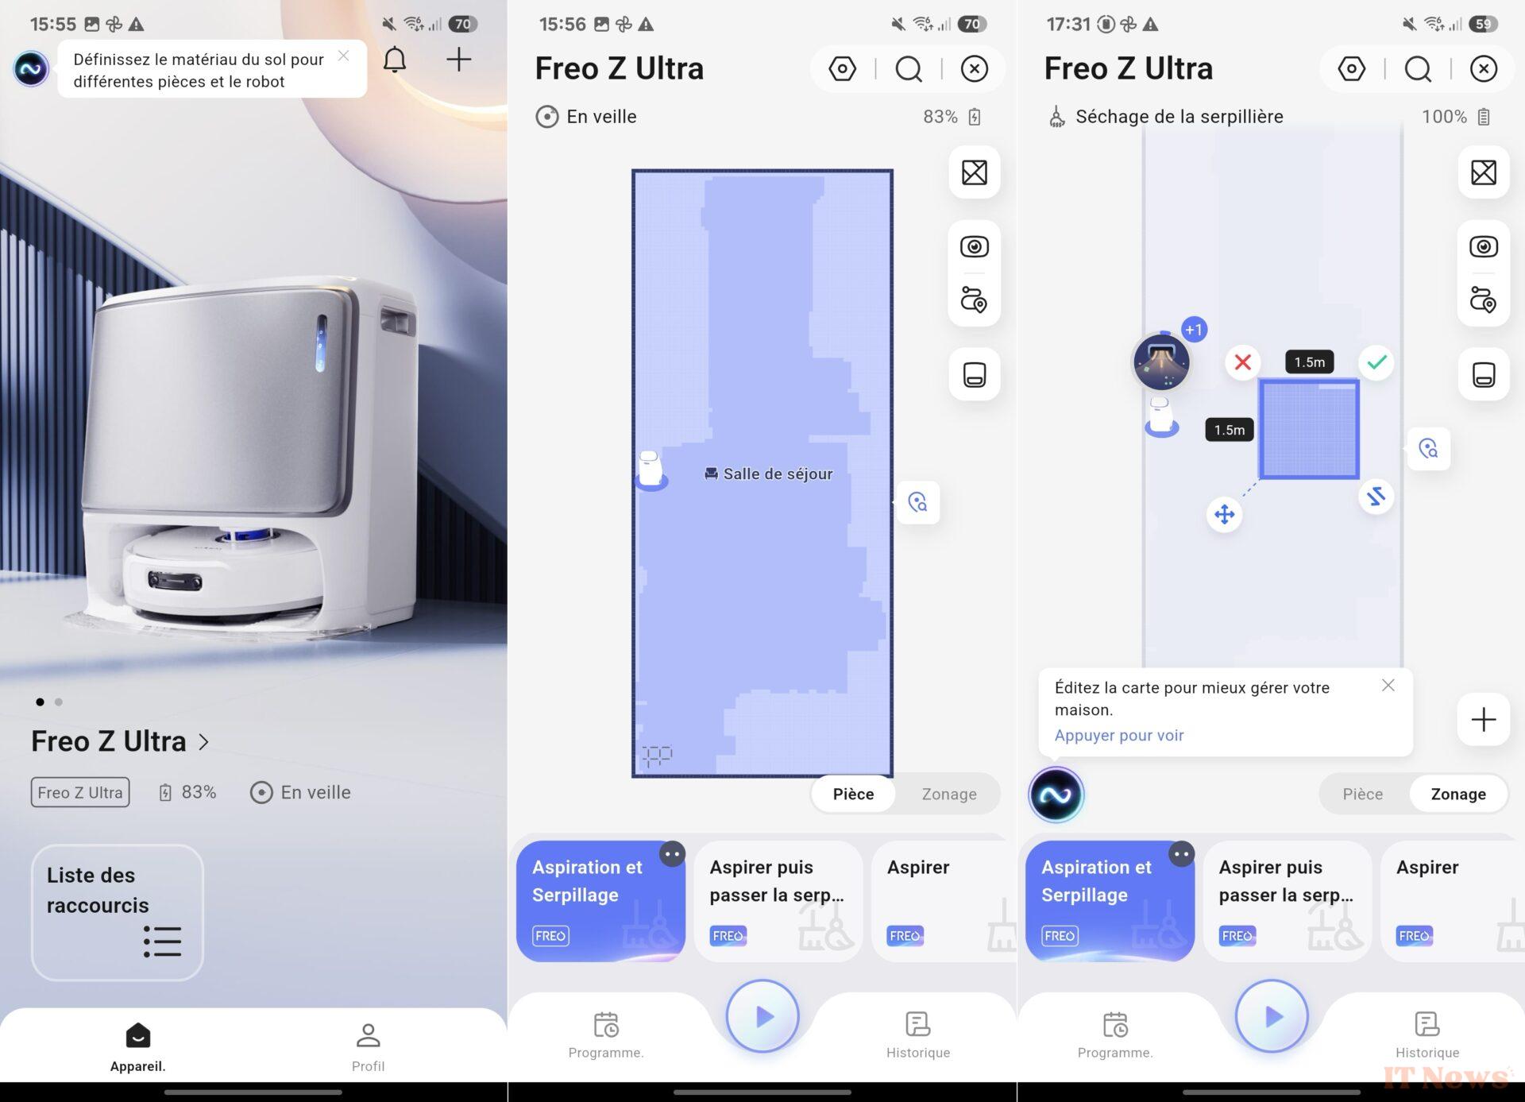Tap the Freo Z Ultra model tag
This screenshot has width=1525, height=1102.
(80, 792)
